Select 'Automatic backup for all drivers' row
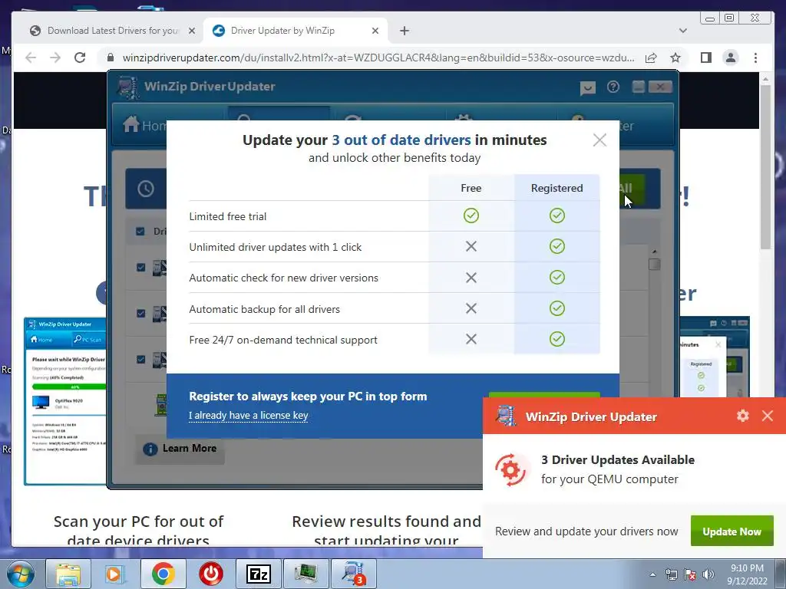786x589 pixels. click(394, 308)
